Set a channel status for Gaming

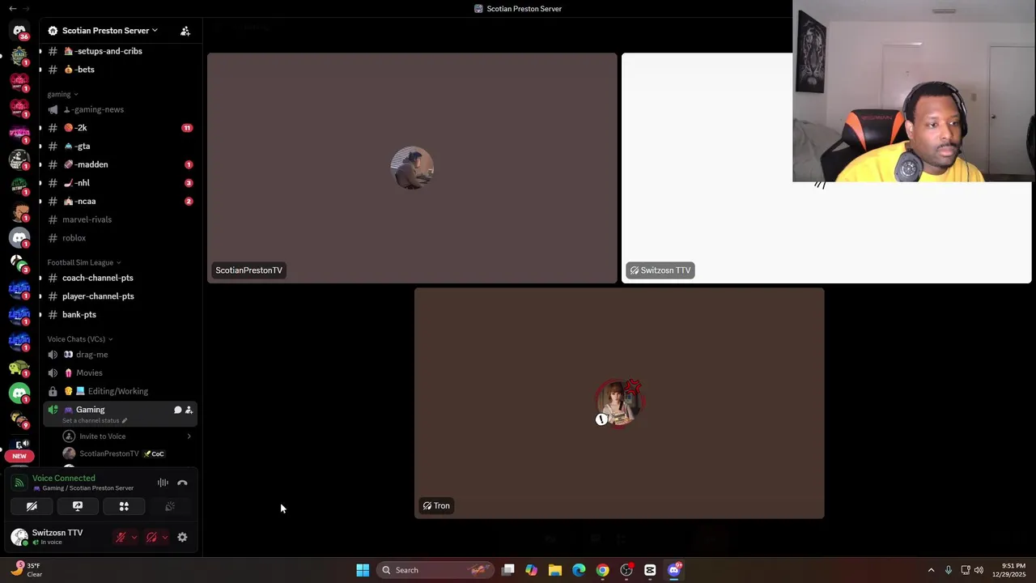click(94, 420)
